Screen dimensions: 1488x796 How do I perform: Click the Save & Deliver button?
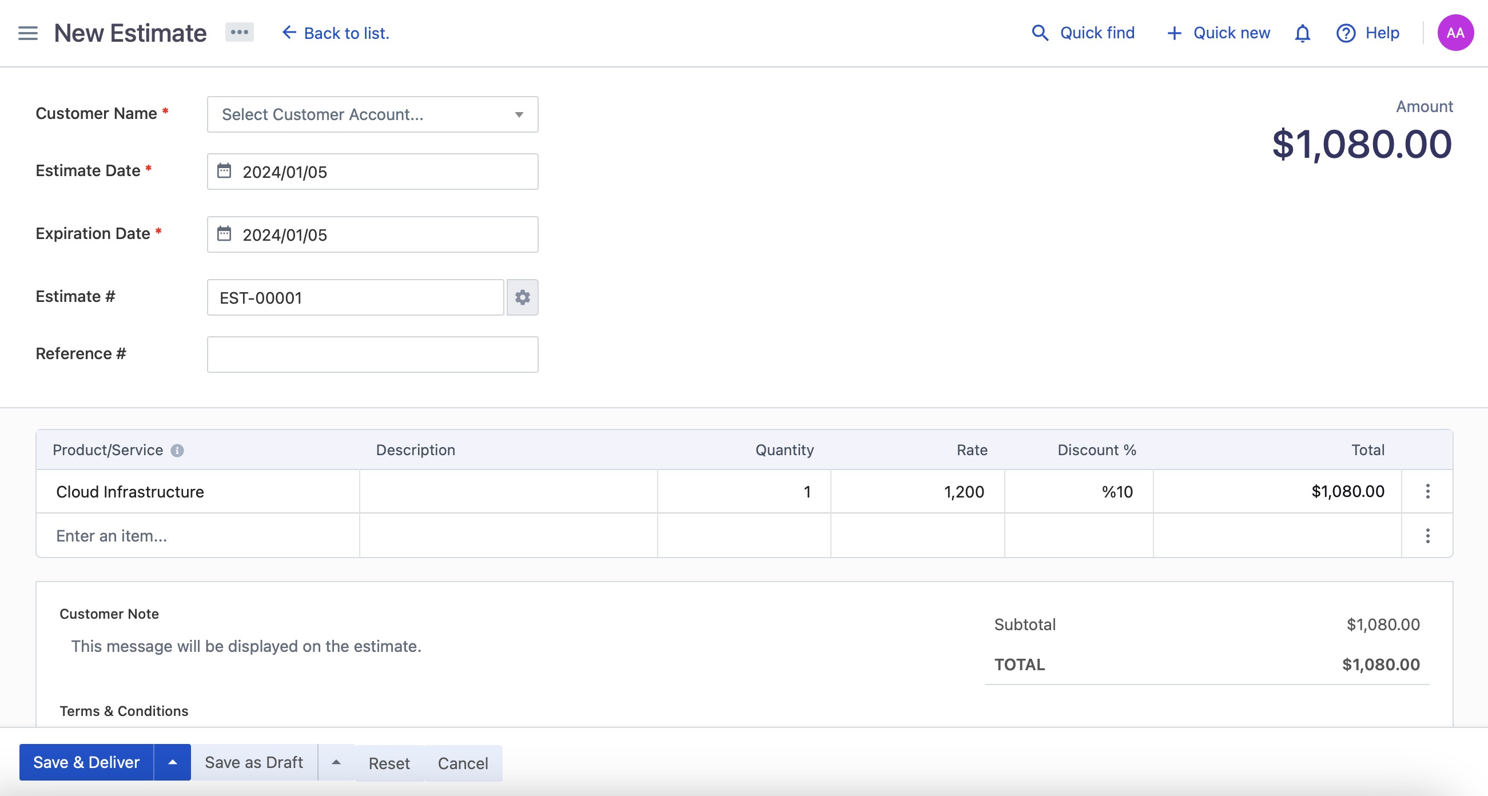(x=86, y=762)
